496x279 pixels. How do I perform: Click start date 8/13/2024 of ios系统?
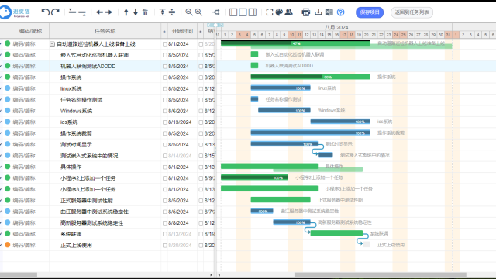[x=180, y=122]
